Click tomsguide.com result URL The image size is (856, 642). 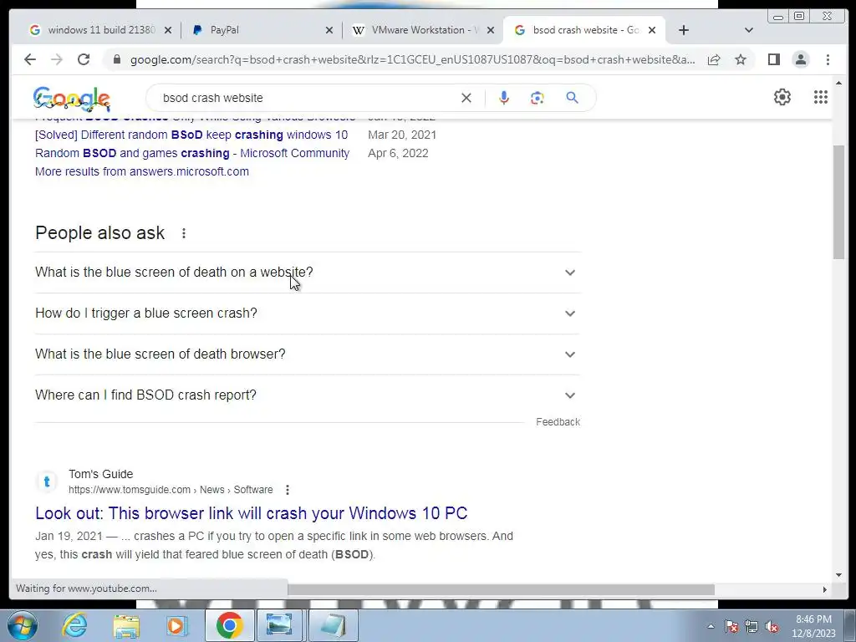(x=171, y=490)
